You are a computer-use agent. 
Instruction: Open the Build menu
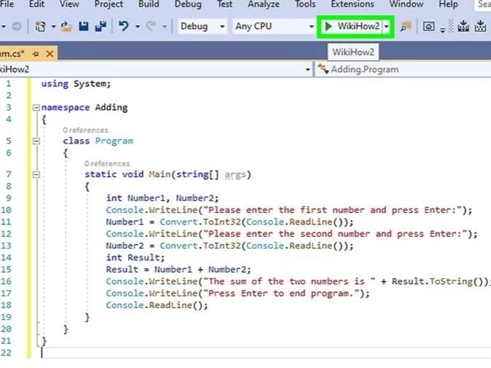pyautogui.click(x=149, y=4)
